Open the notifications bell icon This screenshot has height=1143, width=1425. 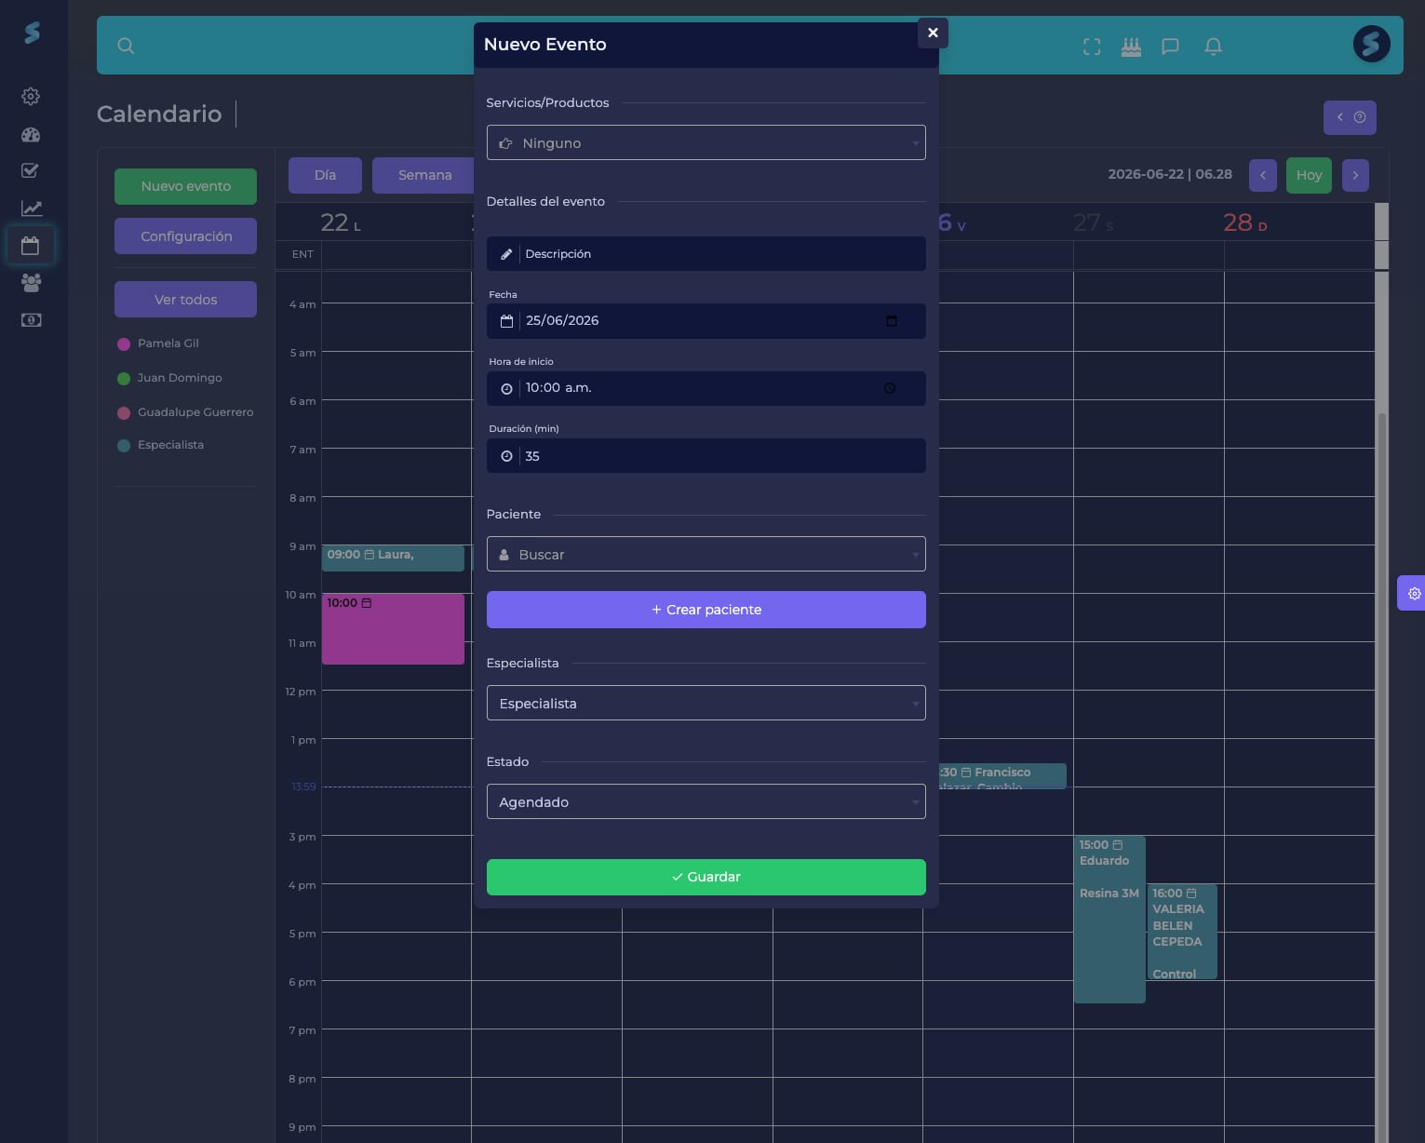(1213, 46)
